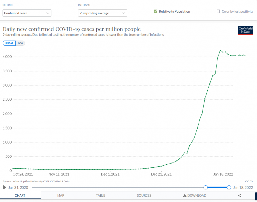Open the TABLE tab

tap(101, 195)
